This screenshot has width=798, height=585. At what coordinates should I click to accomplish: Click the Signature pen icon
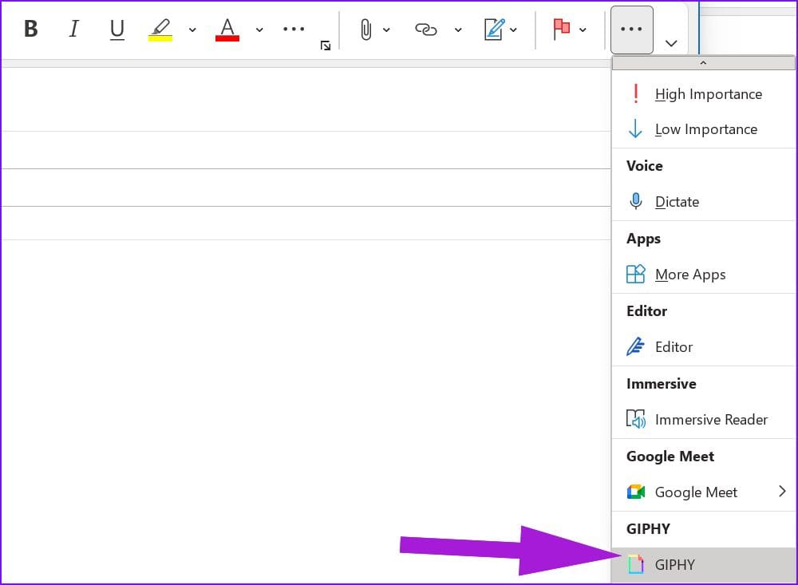pos(494,29)
